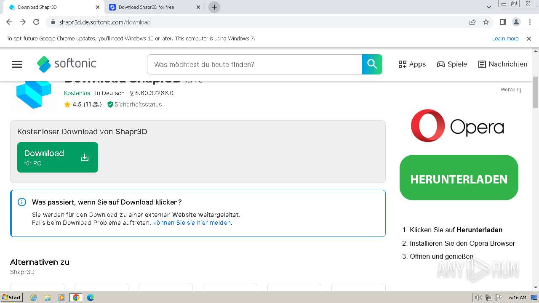Click the Kostenlos label
Screen dimensions: 539x303
click(x=77, y=93)
